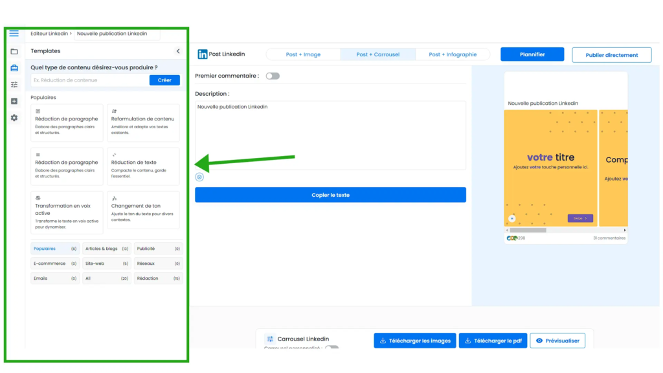
Task: Open the Post + Infographie tab
Action: click(x=453, y=54)
